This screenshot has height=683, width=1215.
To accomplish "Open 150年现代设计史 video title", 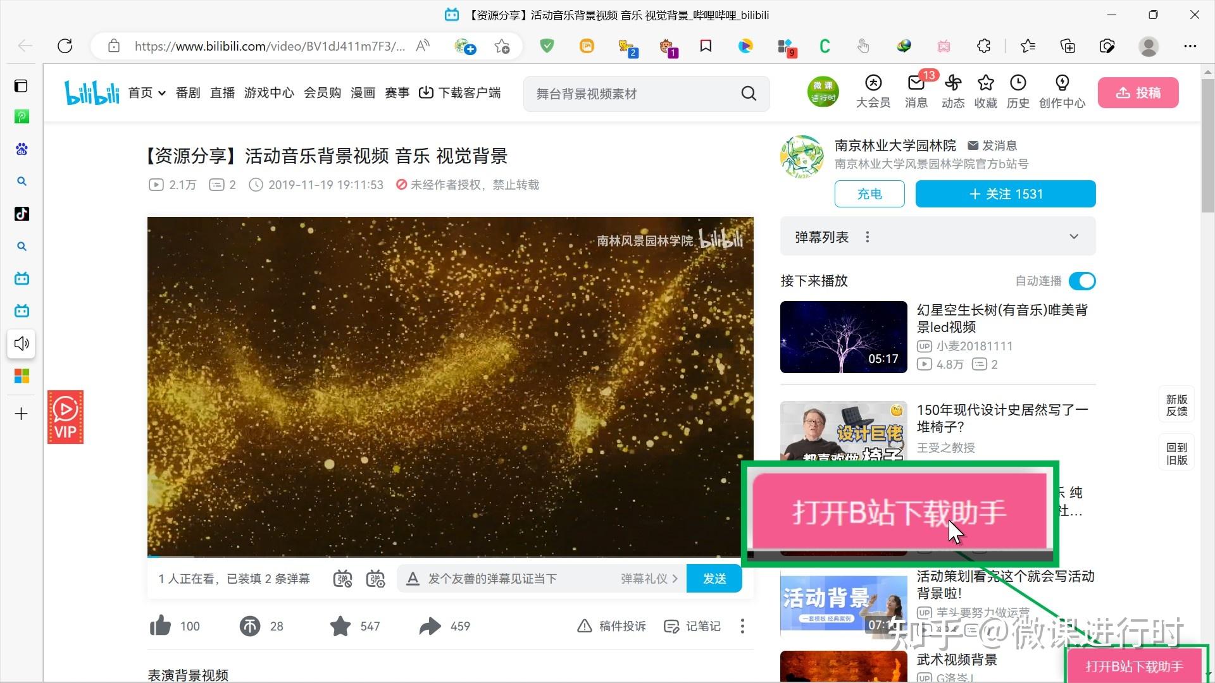I will point(1002,418).
